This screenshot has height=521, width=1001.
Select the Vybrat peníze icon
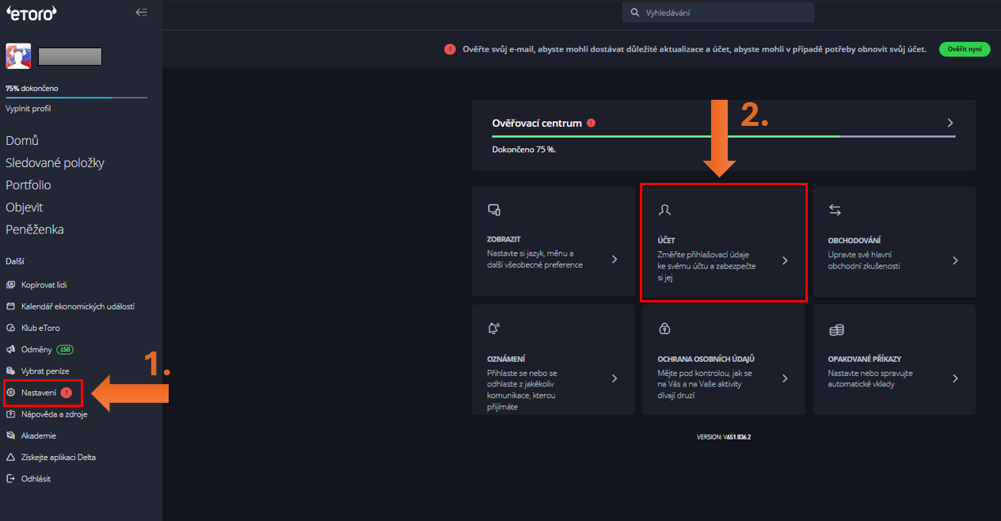tap(10, 371)
